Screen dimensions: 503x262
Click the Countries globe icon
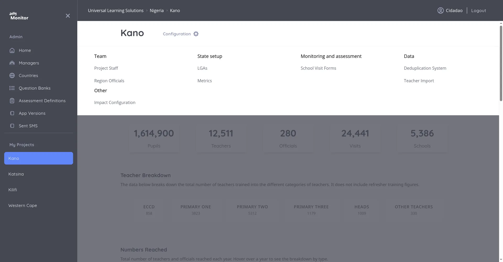tap(12, 75)
